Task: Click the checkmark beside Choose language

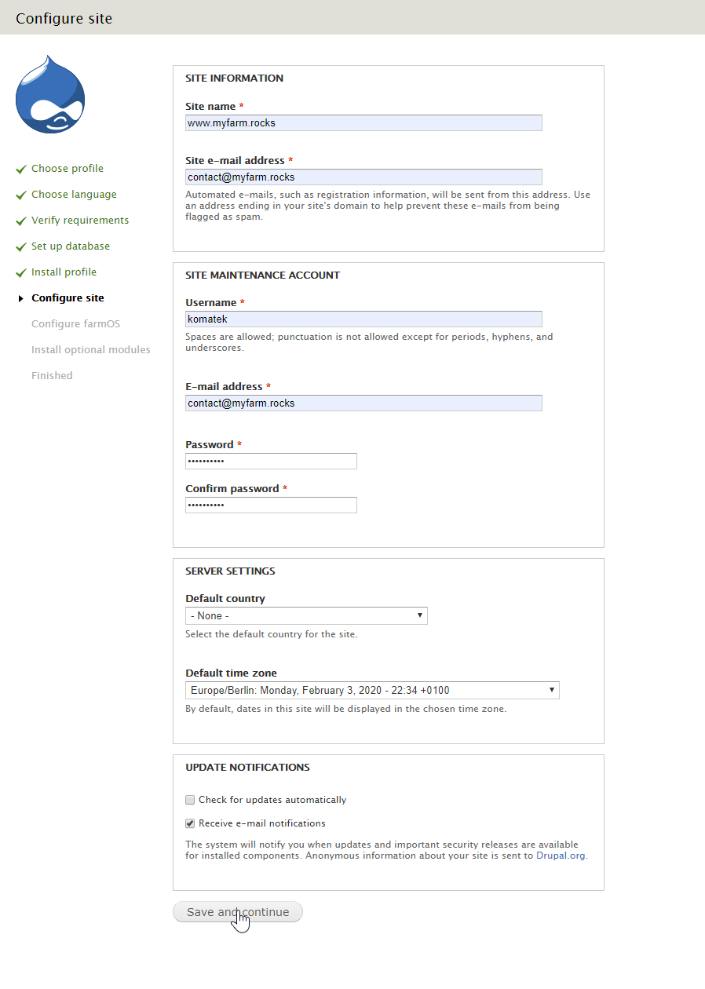Action: 21,195
